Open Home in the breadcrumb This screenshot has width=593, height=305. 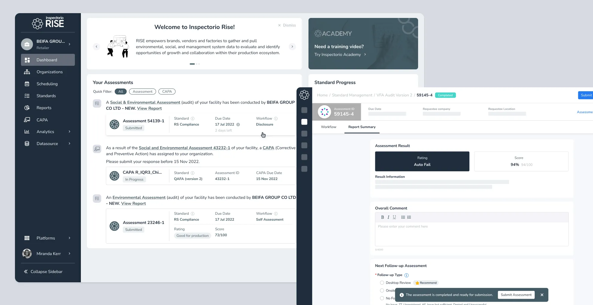click(322, 95)
